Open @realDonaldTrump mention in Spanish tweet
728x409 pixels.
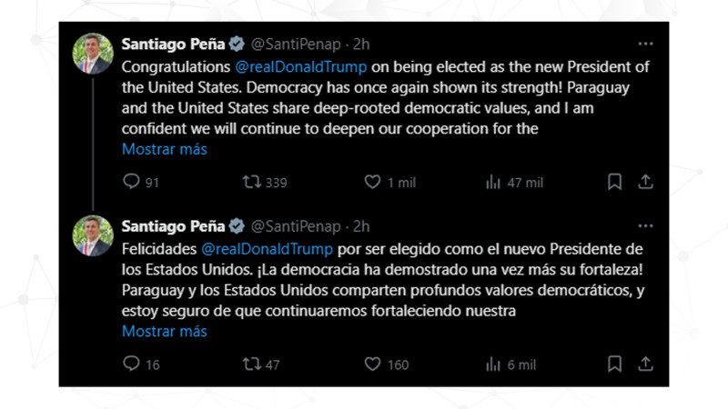[267, 248]
